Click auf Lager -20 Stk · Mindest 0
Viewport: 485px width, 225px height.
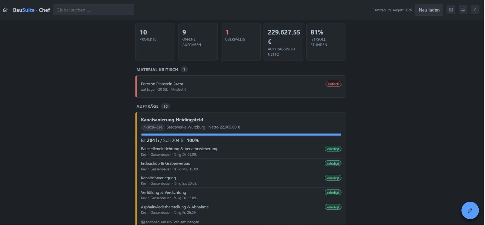coord(163,90)
